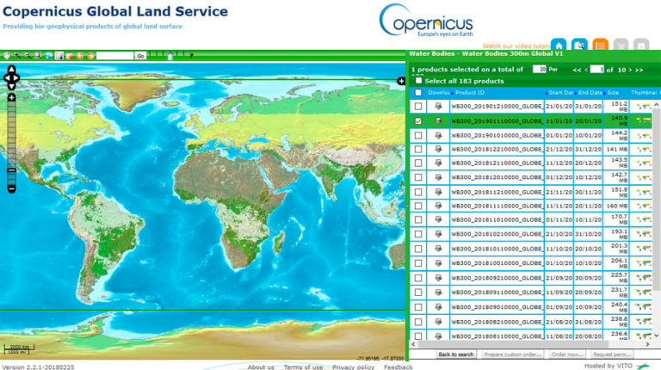This screenshot has width=661, height=370.
Task: Click the Go button in map toolbar
Action: 141,56
